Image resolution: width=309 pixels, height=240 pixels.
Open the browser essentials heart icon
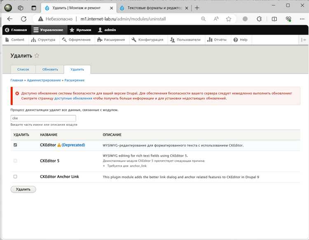pos(288,19)
